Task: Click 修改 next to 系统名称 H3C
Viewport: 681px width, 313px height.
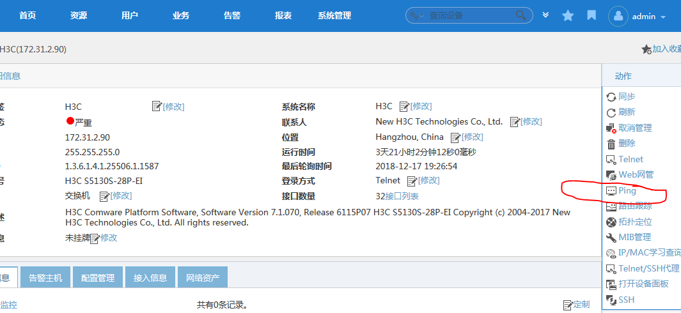Action: click(x=421, y=106)
